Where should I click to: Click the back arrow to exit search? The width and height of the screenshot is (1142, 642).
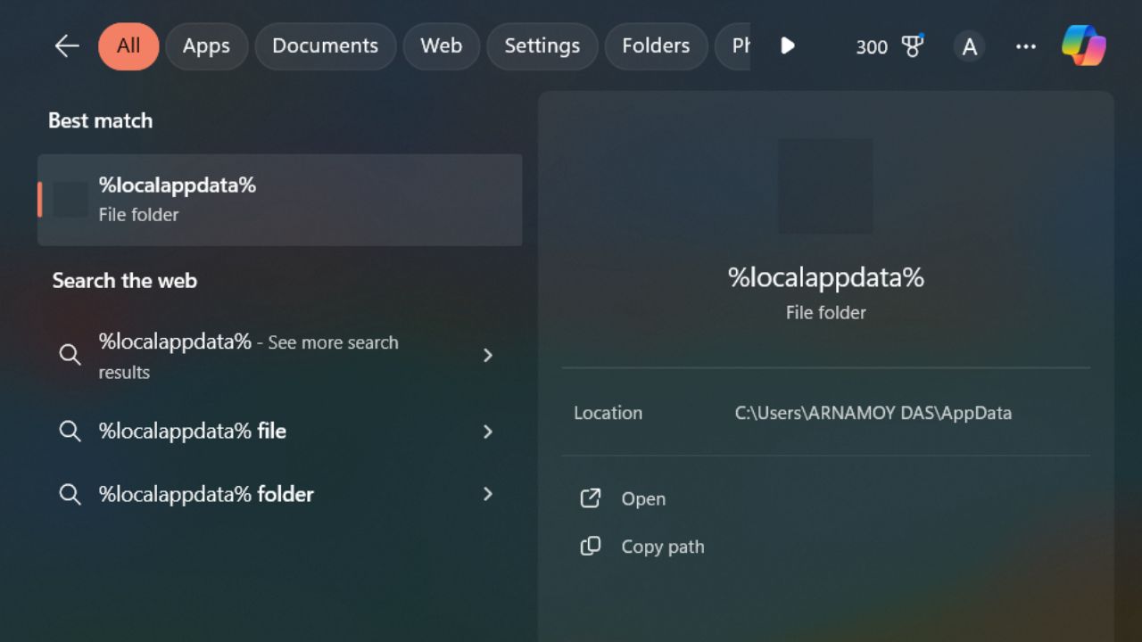[x=66, y=46]
